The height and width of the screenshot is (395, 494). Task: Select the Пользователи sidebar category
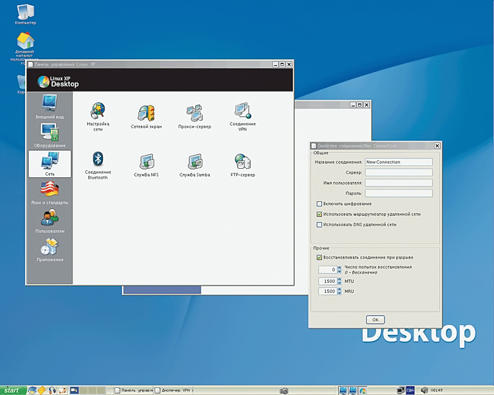point(49,221)
